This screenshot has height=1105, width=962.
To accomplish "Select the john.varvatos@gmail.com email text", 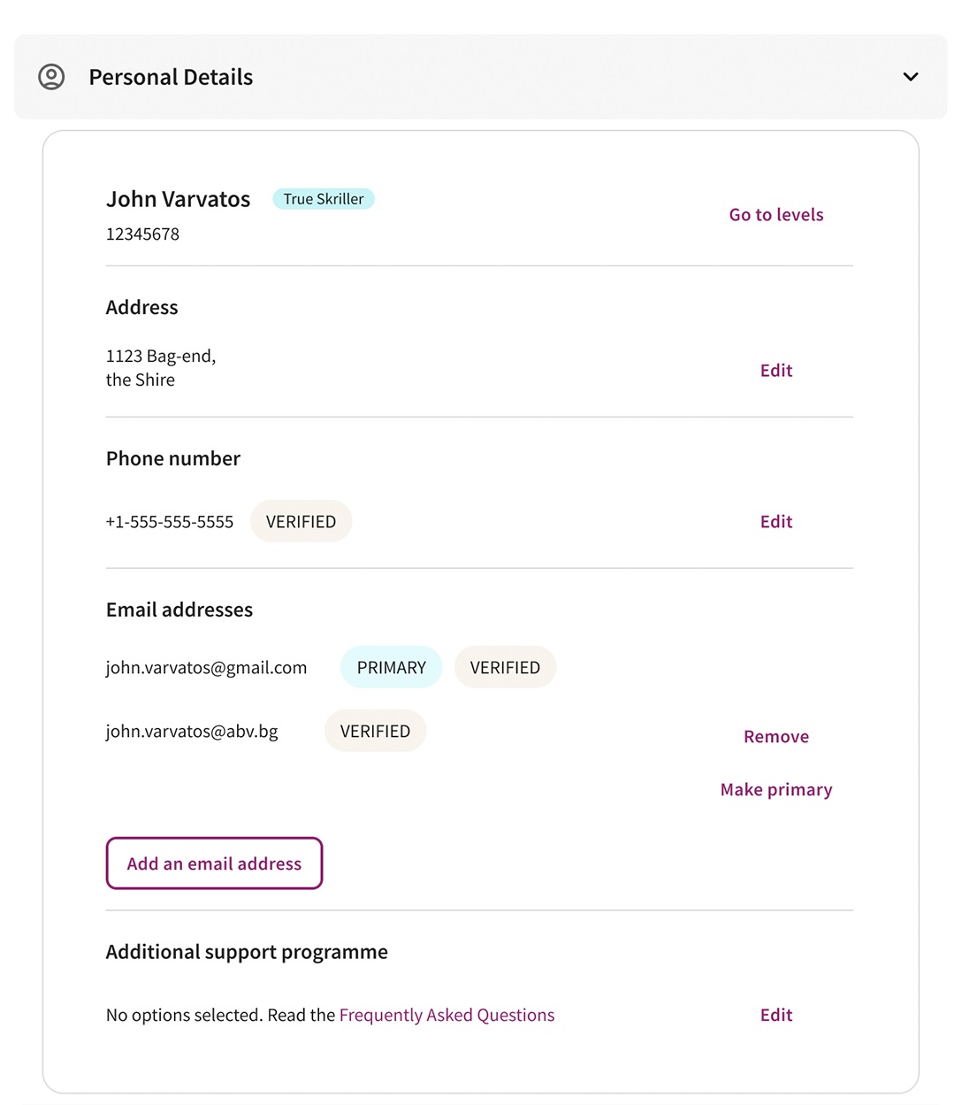I will tap(206, 668).
